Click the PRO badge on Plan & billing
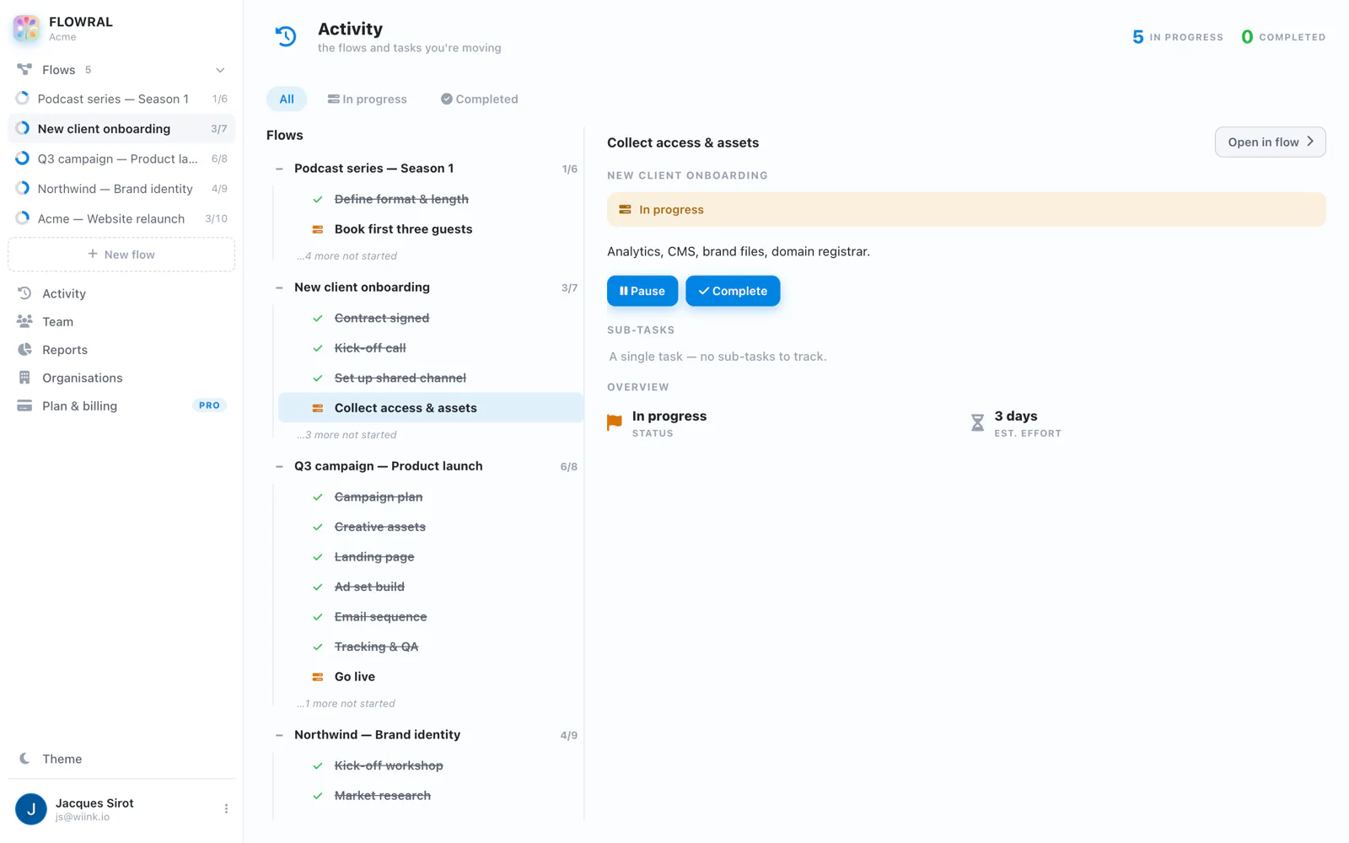 [x=209, y=405]
